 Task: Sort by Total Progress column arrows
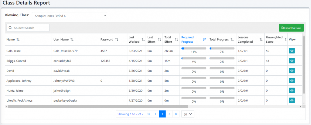232,39
